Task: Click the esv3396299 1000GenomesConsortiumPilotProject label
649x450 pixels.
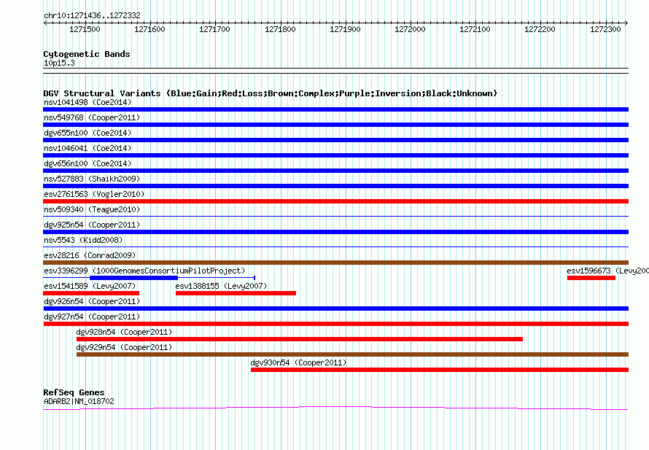Action: tap(144, 271)
